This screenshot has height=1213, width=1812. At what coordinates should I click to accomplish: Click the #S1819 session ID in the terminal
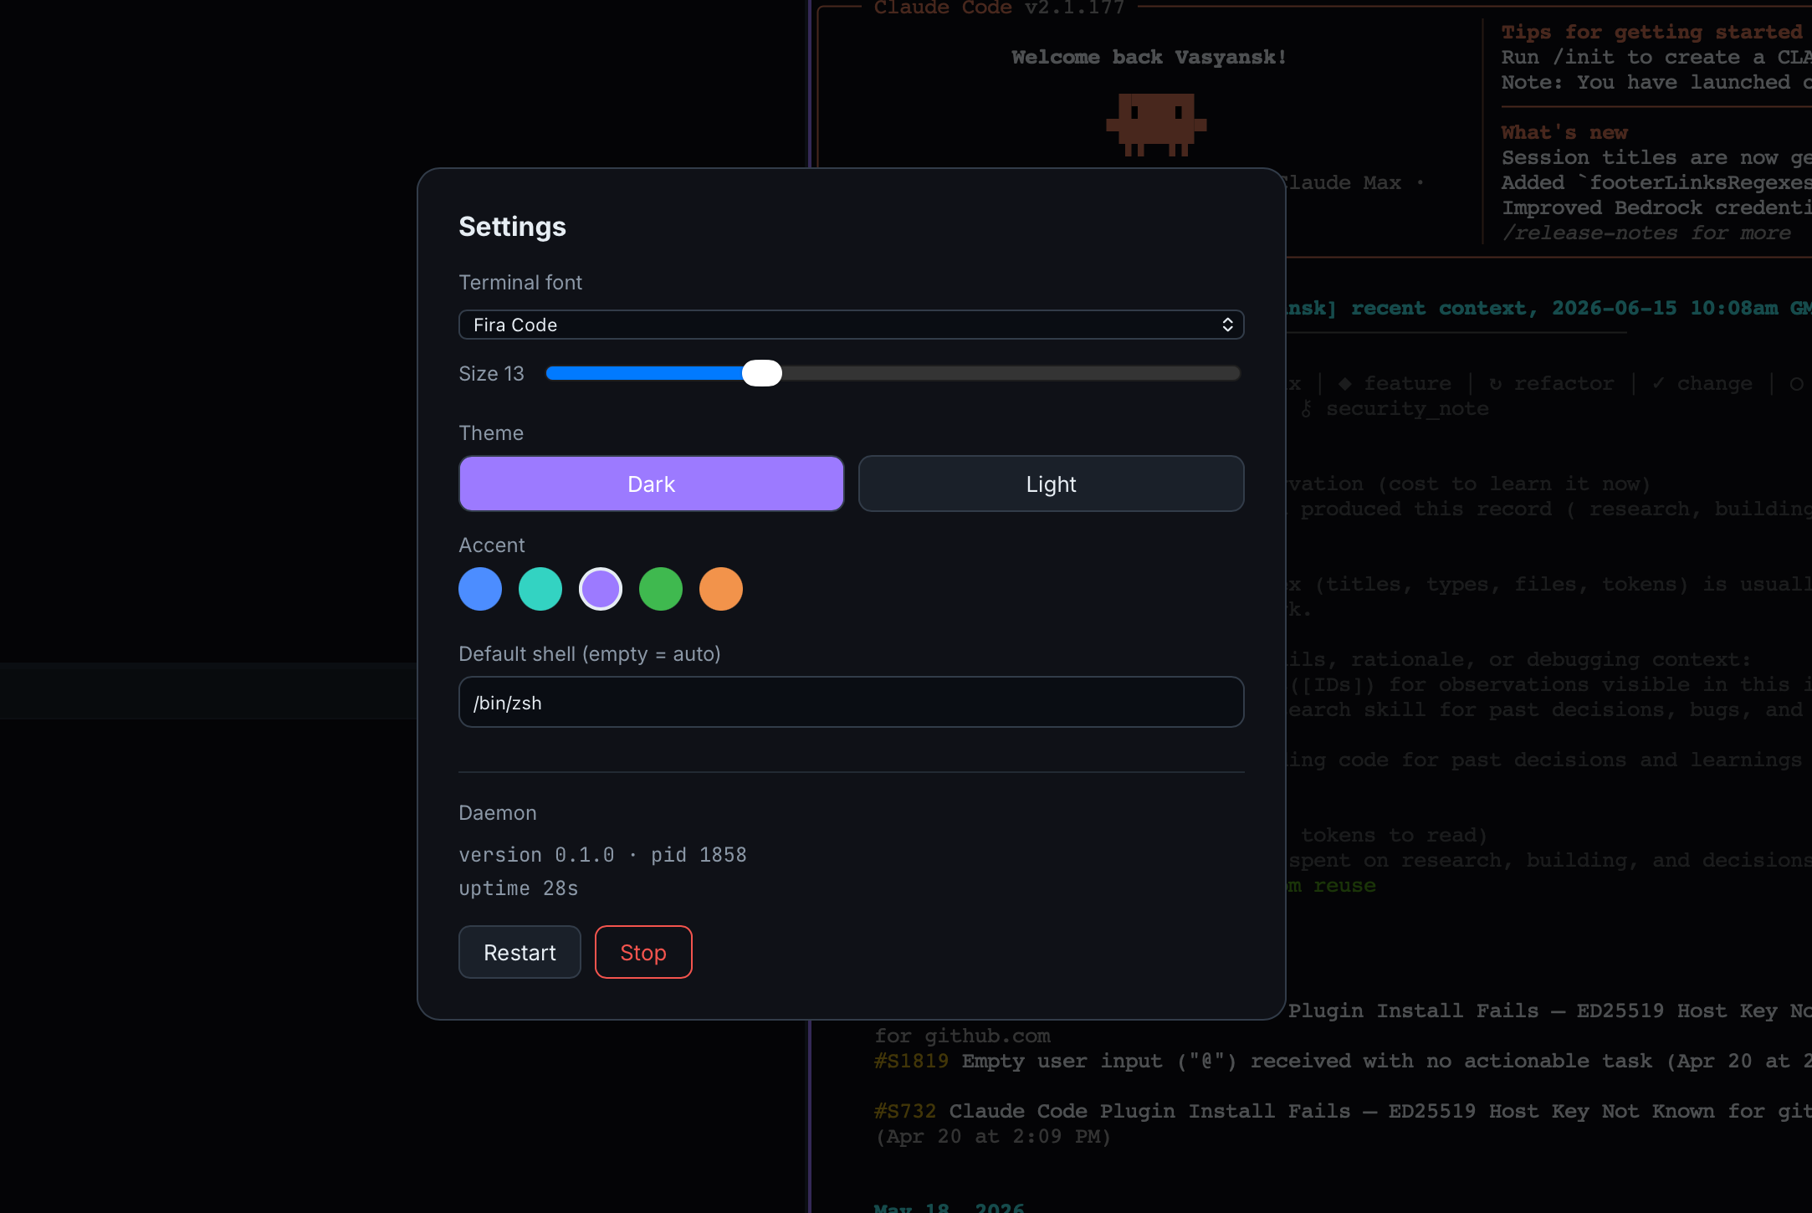911,1061
